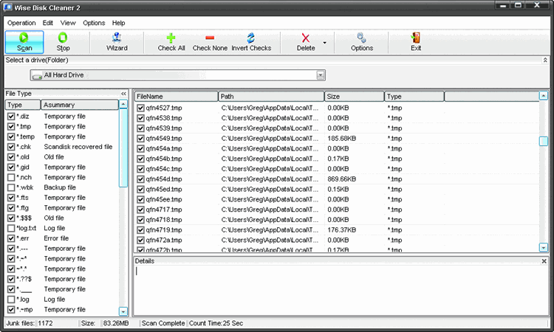This screenshot has height=332, width=554.
Task: Uncheck the *.old Old file type
Action: pyautogui.click(x=11, y=157)
